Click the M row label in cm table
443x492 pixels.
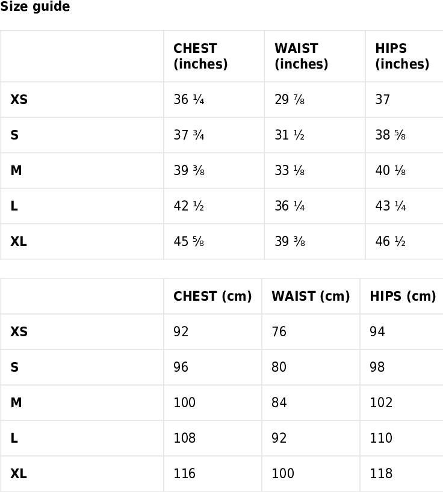pos(16,402)
